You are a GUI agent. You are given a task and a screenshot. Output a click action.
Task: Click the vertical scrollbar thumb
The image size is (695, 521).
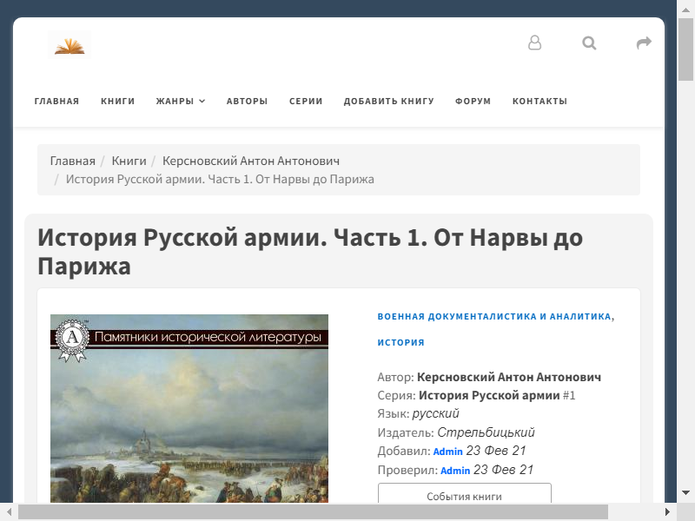tap(685, 49)
